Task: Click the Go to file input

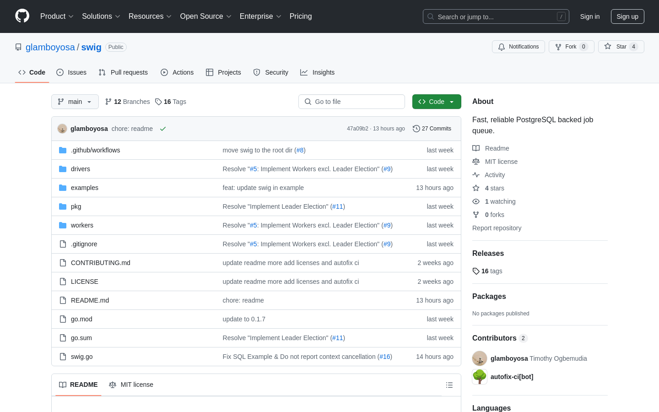Action: [351, 102]
